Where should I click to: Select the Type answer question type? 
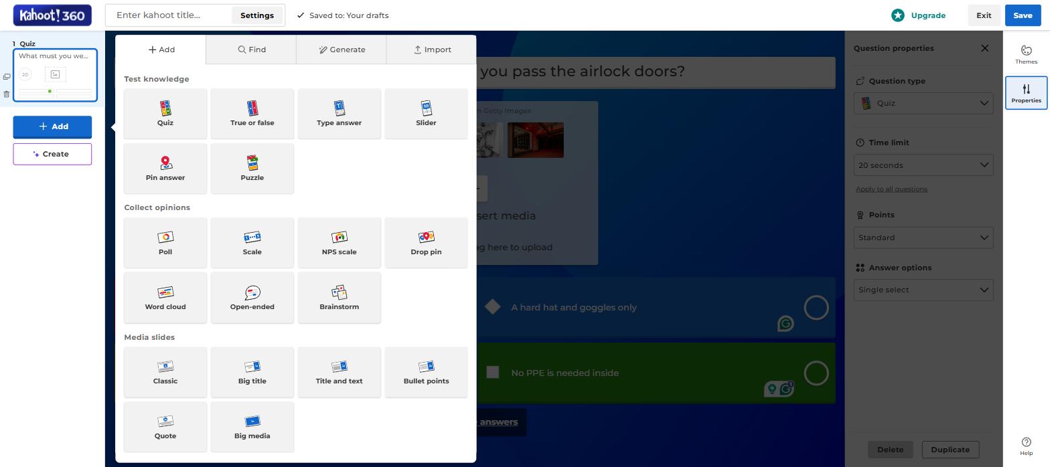[x=340, y=114]
